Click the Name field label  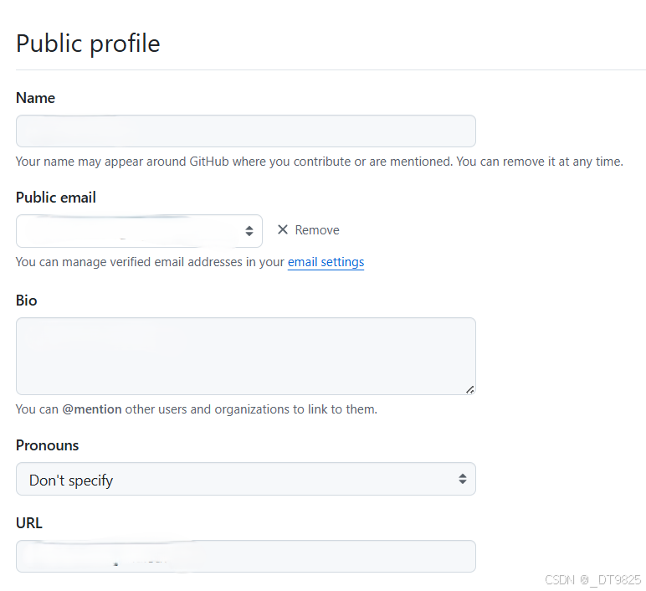click(35, 98)
